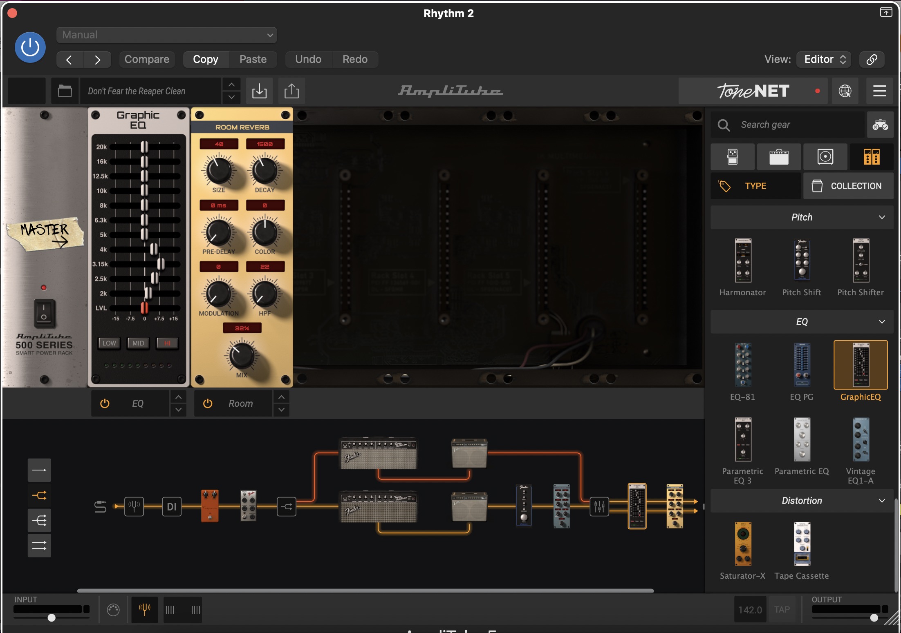This screenshot has width=901, height=633.
Task: Select the orange stomp pedal in chain
Action: pos(210,506)
